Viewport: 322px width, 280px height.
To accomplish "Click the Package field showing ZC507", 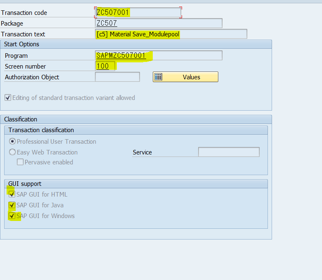I will click(x=159, y=23).
